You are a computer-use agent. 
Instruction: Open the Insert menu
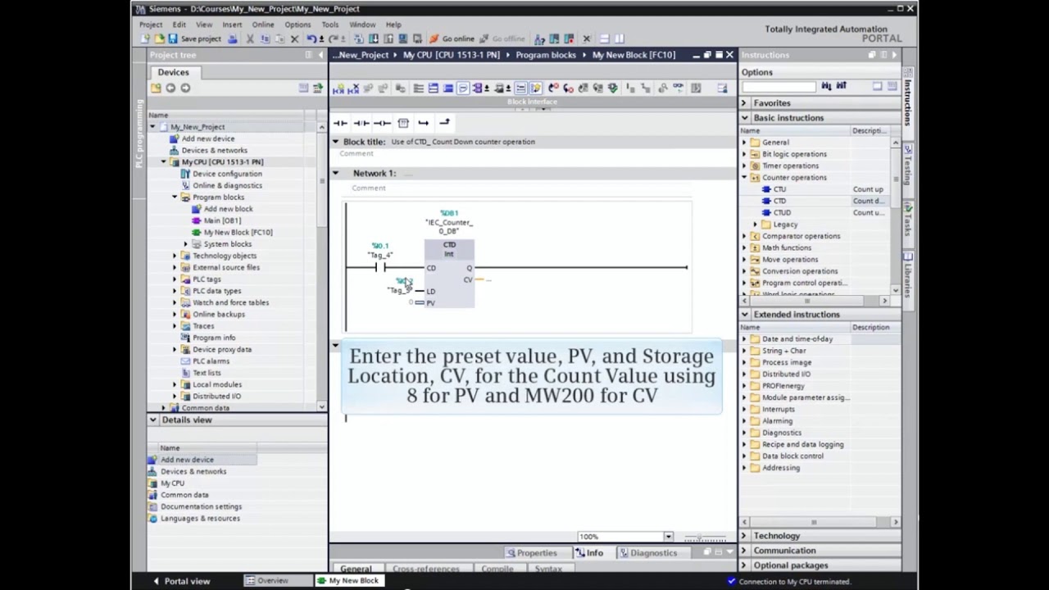click(x=232, y=25)
